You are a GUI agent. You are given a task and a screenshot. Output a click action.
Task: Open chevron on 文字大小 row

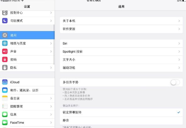(x=179, y=60)
